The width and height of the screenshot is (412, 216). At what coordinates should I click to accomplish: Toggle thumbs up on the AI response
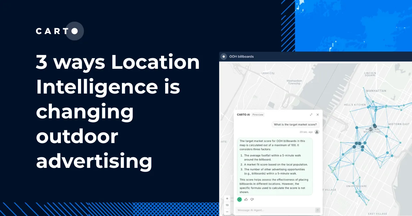(246, 199)
